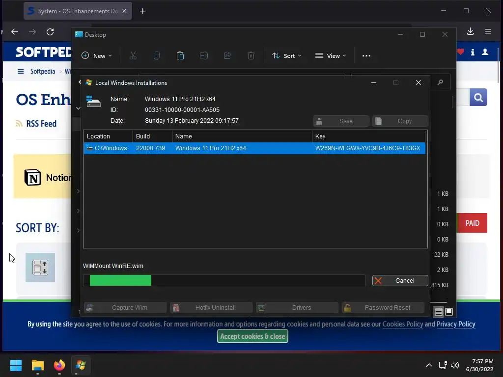
Task: Click the Softpedia info icon
Action: [473, 52]
